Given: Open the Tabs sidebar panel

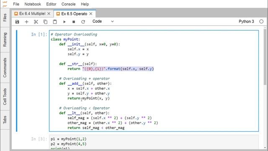Looking at the screenshot, I should point(5,120).
